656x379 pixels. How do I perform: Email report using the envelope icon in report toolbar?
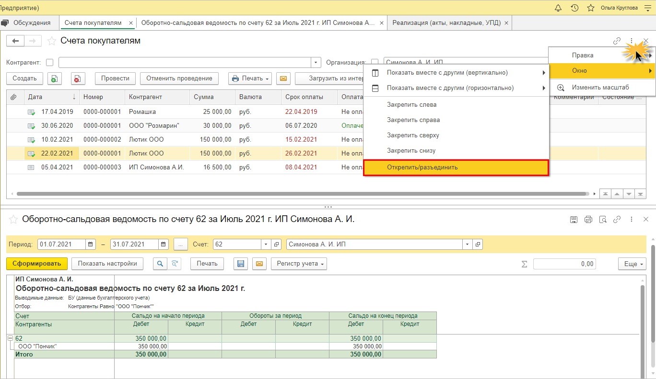coord(259,264)
